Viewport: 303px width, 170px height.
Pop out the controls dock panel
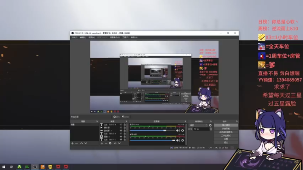[x=237, y=121]
